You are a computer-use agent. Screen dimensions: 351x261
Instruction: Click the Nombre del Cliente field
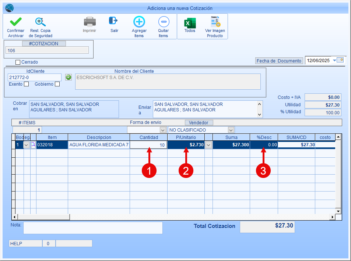point(168,82)
